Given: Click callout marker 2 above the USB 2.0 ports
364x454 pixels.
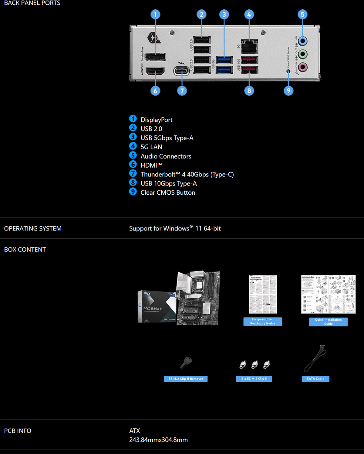Looking at the screenshot, I should click(201, 14).
